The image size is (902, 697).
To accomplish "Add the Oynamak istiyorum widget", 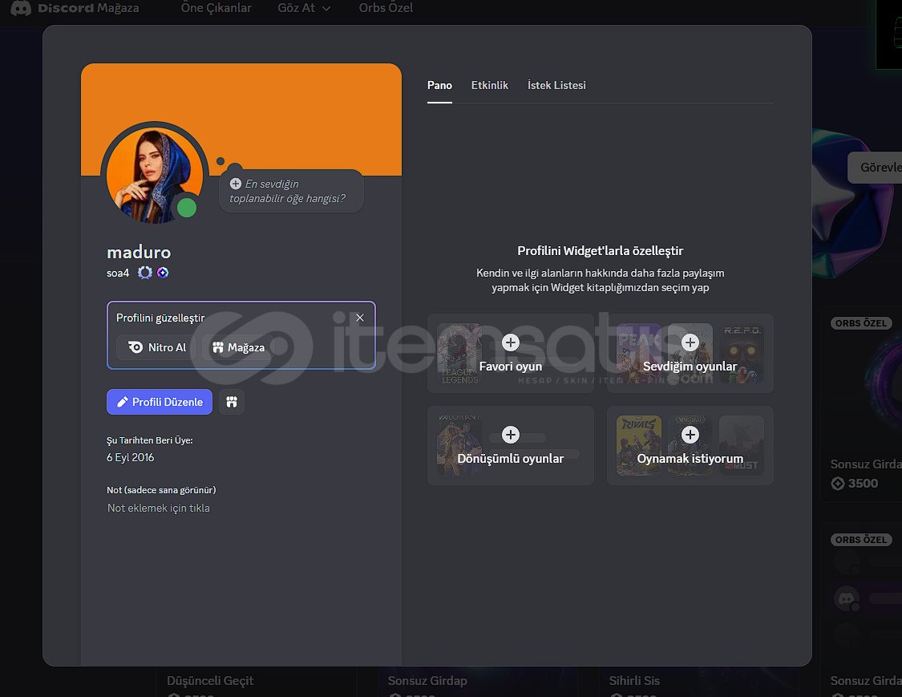I will click(690, 445).
